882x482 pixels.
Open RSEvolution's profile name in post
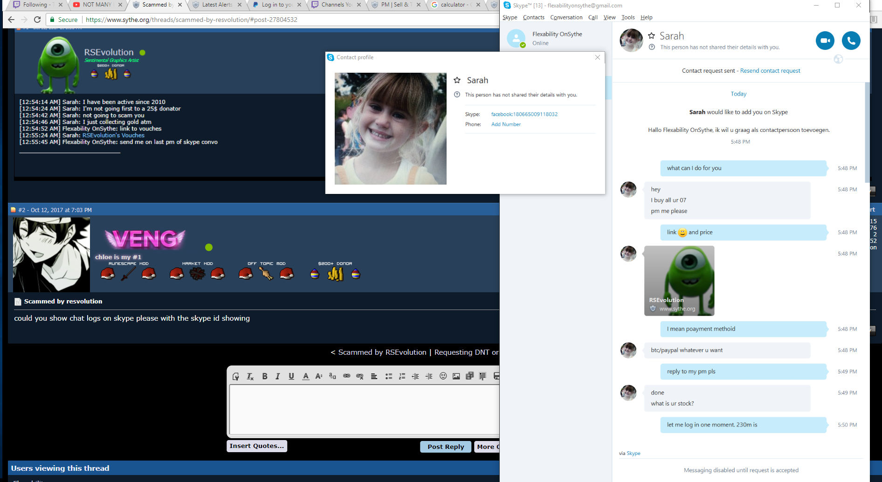109,52
